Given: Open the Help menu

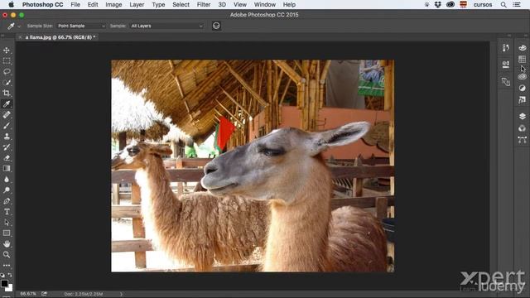Looking at the screenshot, I should [289, 4].
